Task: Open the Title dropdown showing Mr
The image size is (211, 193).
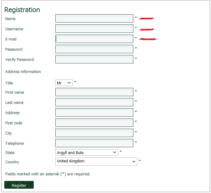Action: pyautogui.click(x=64, y=83)
